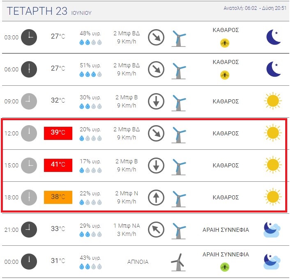Click the crescent moon icon at 06:00
The width and height of the screenshot is (293, 279).
pos(273,69)
